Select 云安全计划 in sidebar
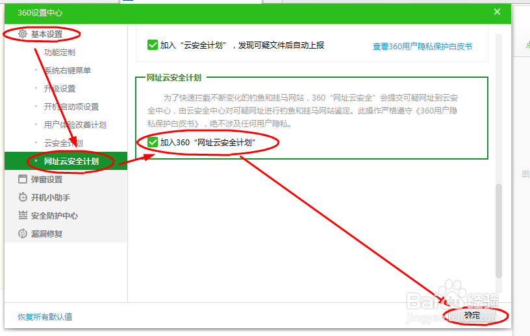530x336 pixels. coord(63,143)
